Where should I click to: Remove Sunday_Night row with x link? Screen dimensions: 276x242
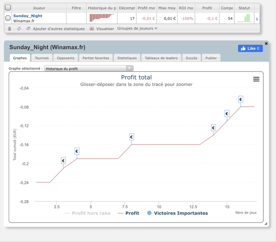pos(257,19)
